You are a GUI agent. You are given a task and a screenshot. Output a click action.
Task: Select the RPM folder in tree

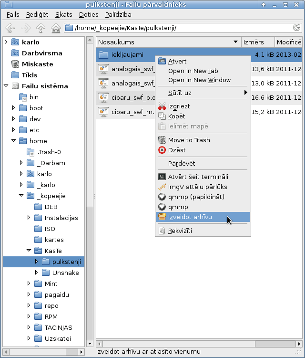click(51, 316)
